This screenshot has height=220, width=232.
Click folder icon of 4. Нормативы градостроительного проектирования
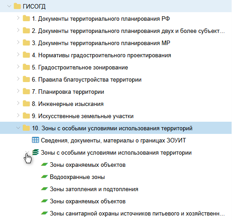(x=27, y=55)
